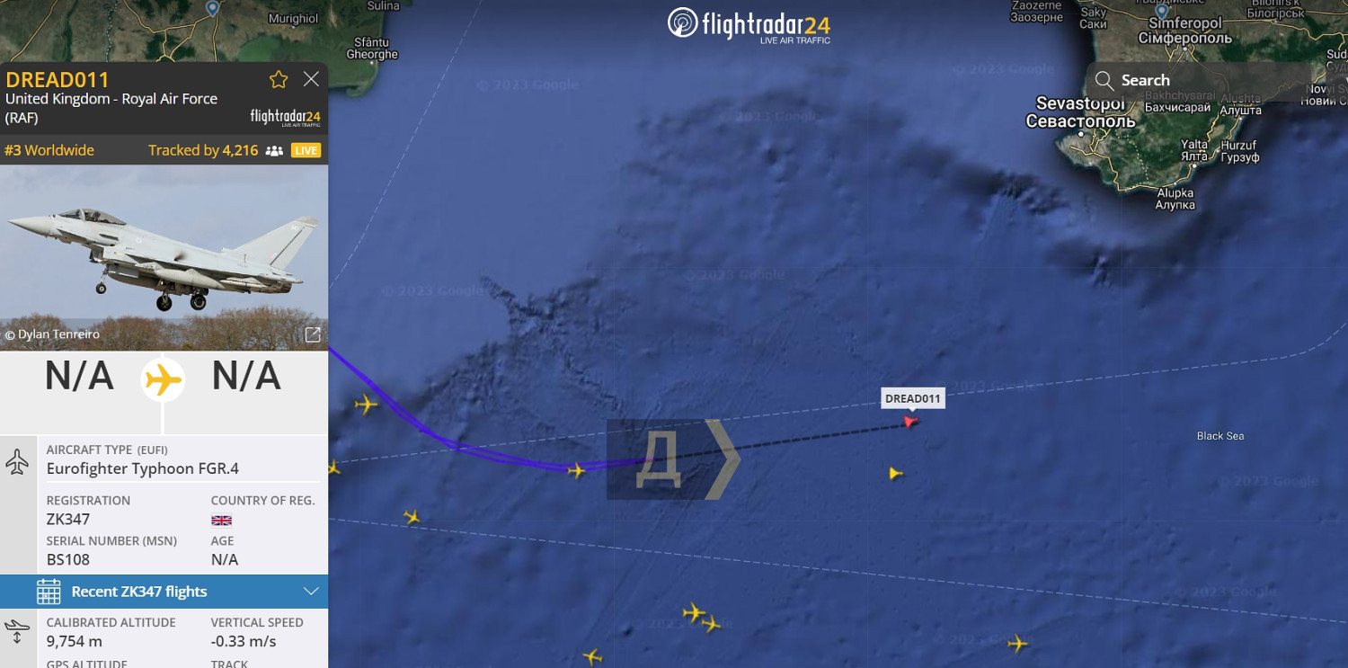Click the #3 Worldwide ranking text
1348x668 pixels.
tap(49, 150)
